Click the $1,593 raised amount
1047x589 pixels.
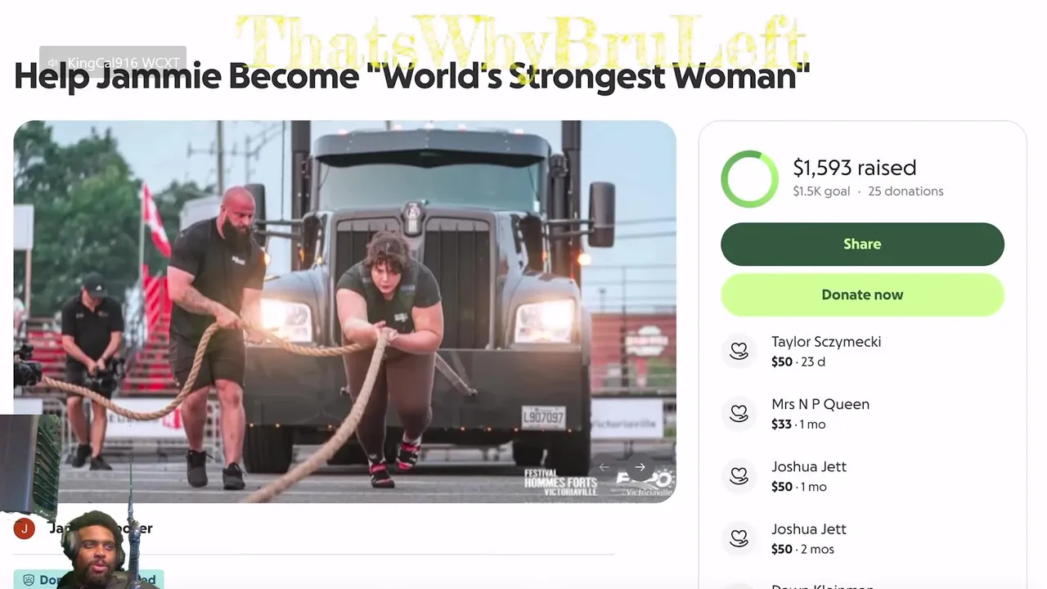854,168
